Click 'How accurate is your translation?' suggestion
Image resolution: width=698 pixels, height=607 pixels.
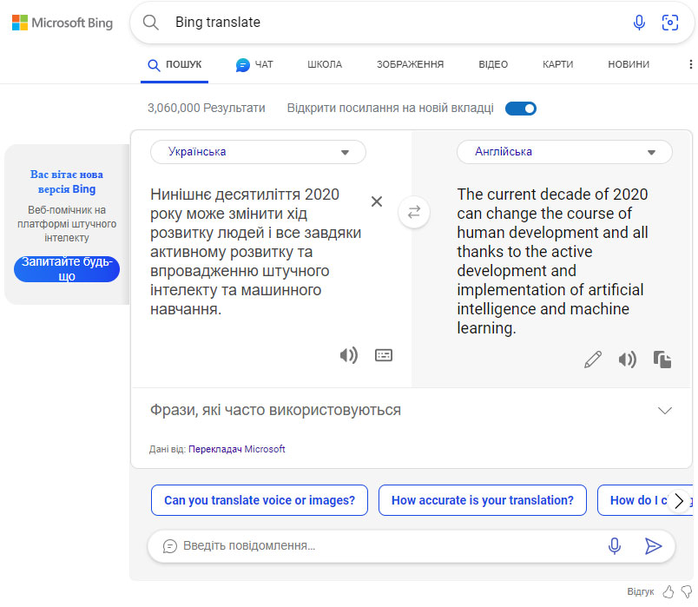click(483, 500)
